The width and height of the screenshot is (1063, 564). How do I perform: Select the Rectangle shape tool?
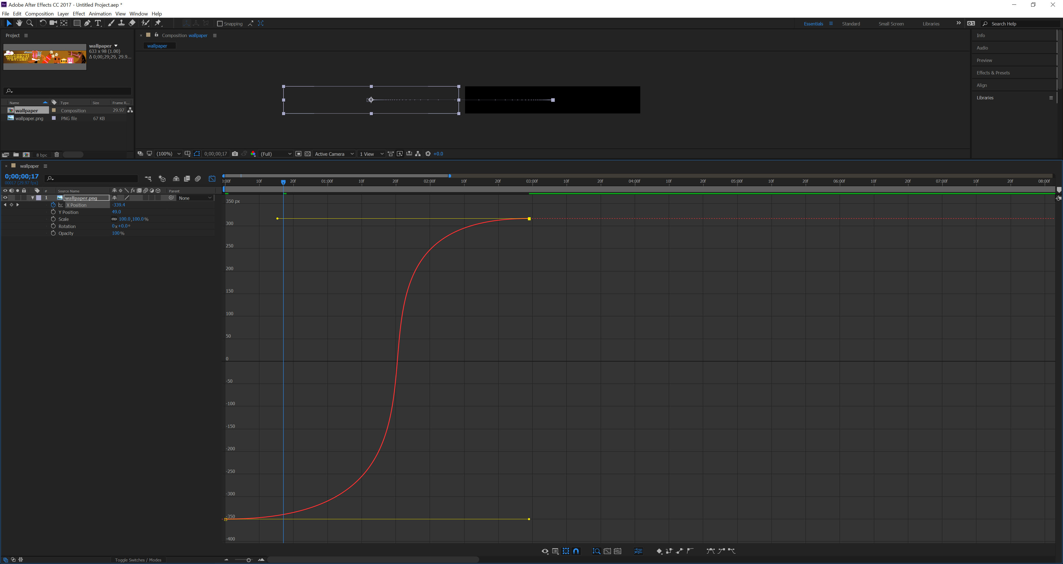77,23
